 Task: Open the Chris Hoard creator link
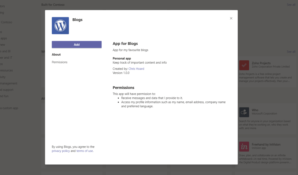tap(136, 69)
